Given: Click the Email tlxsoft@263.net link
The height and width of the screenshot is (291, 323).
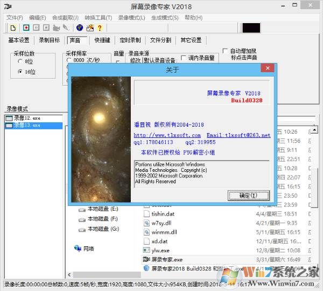Looking at the screenshot, I should pos(238,135).
